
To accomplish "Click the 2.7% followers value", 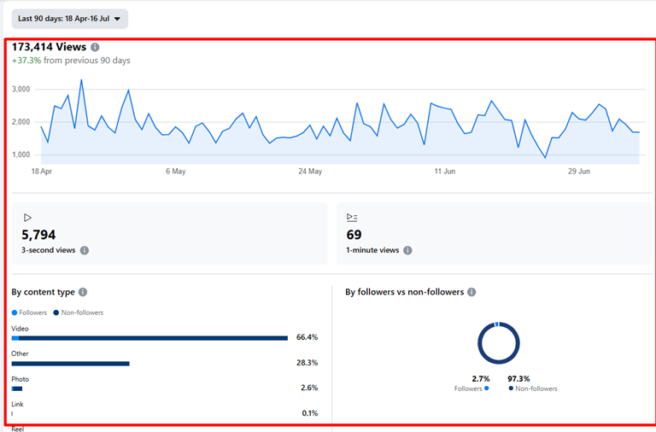I will (x=481, y=379).
